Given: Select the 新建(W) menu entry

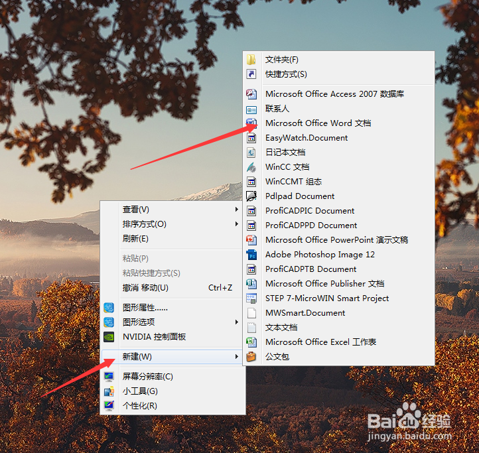Looking at the screenshot, I should 172,357.
